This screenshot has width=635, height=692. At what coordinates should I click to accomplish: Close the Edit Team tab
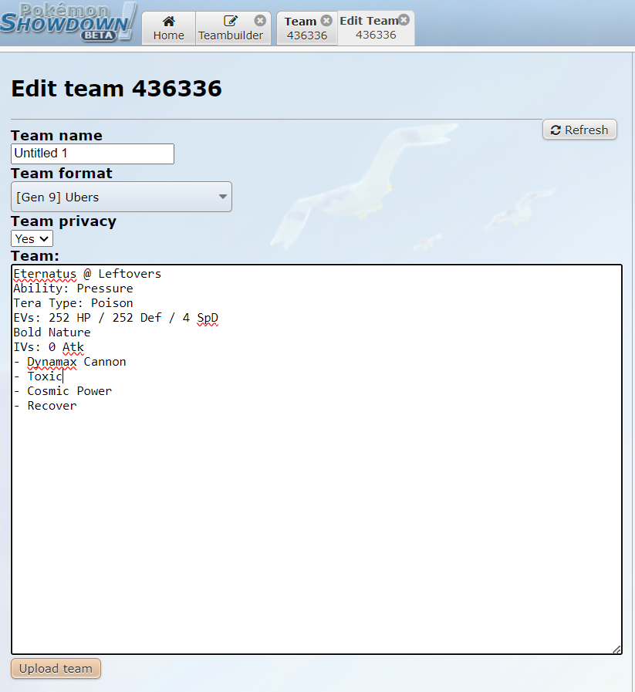404,20
